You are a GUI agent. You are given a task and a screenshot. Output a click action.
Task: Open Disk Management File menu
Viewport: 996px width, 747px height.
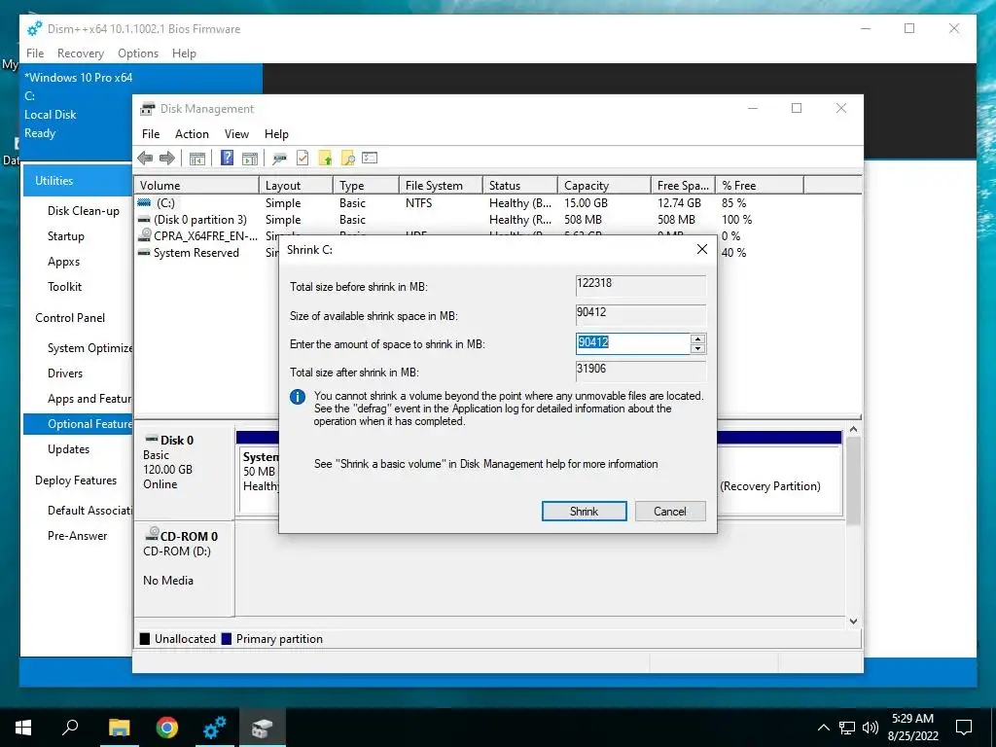point(151,134)
